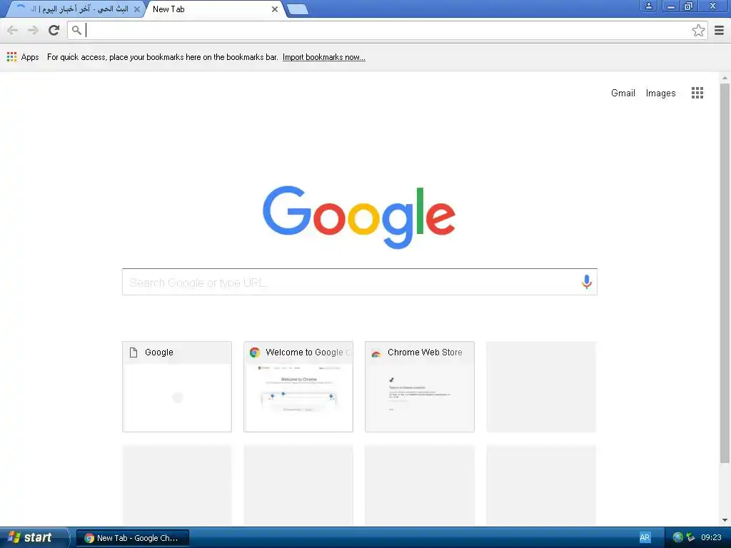The image size is (731, 548).
Task: Open a new tab with the new-tab button
Action: click(297, 9)
